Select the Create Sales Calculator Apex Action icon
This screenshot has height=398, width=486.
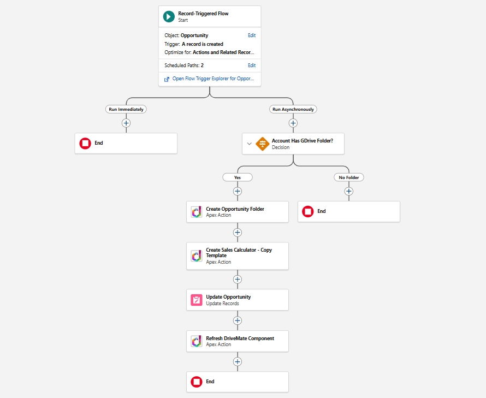coord(196,256)
